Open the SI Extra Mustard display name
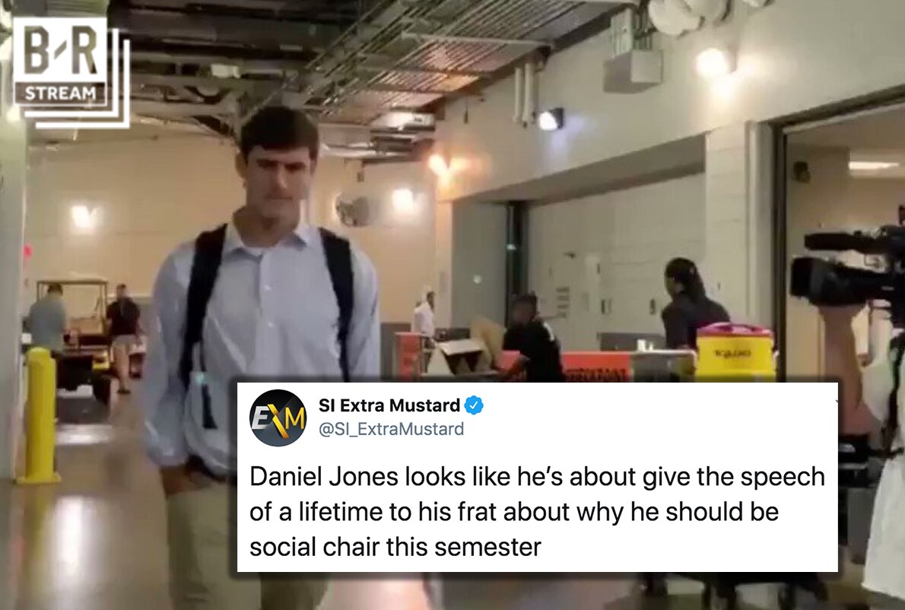 click(x=389, y=405)
